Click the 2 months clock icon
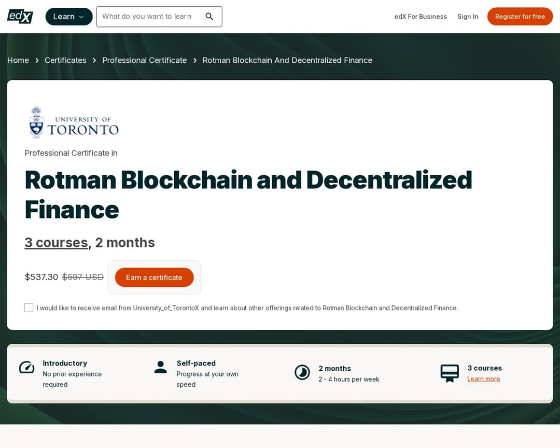 pyautogui.click(x=302, y=372)
